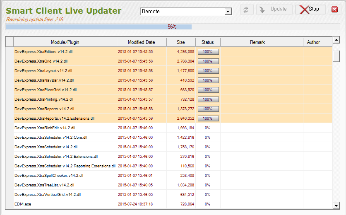Click the 100% status bar for XtraEditors
Screen dimensions: 346x215
(x=208, y=52)
